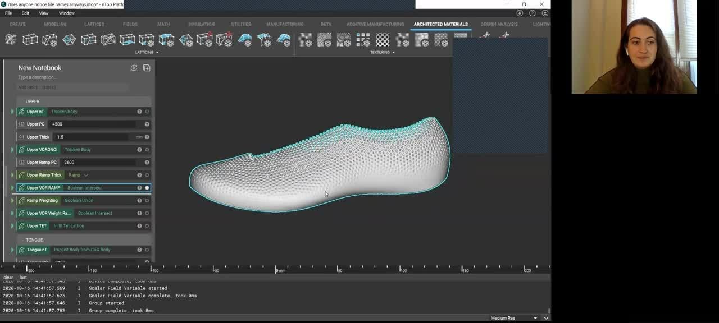
Task: Click help icon on Upper TET block
Action: (x=139, y=226)
